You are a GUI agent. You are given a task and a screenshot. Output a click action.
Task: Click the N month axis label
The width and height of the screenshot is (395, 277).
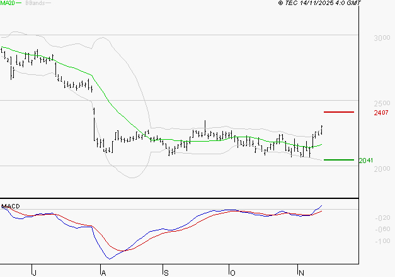point(301,273)
